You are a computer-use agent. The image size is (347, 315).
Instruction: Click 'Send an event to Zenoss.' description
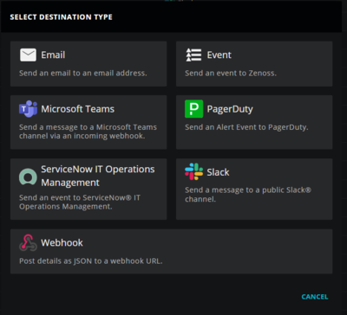pyautogui.click(x=231, y=74)
